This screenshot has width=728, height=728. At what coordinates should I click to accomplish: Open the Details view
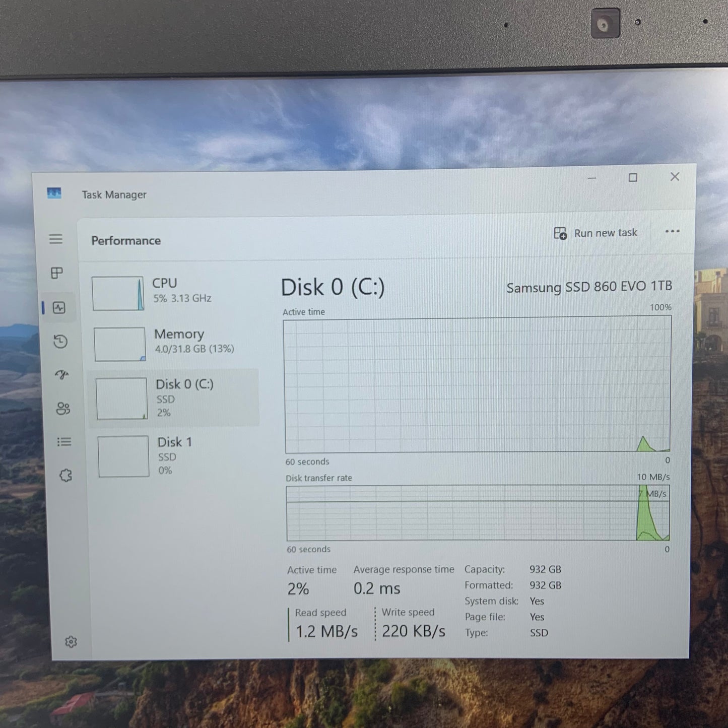click(64, 441)
